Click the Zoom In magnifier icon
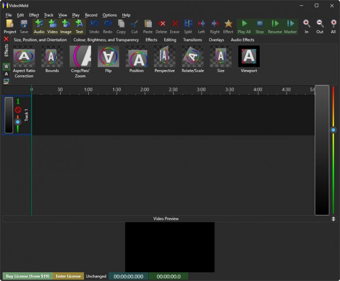Screen dimensions: 340x281 (306, 26)
